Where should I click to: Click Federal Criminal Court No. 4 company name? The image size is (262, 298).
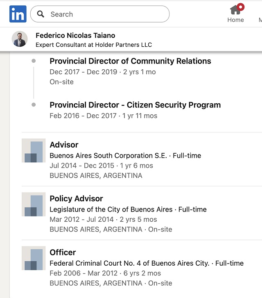click(129, 263)
